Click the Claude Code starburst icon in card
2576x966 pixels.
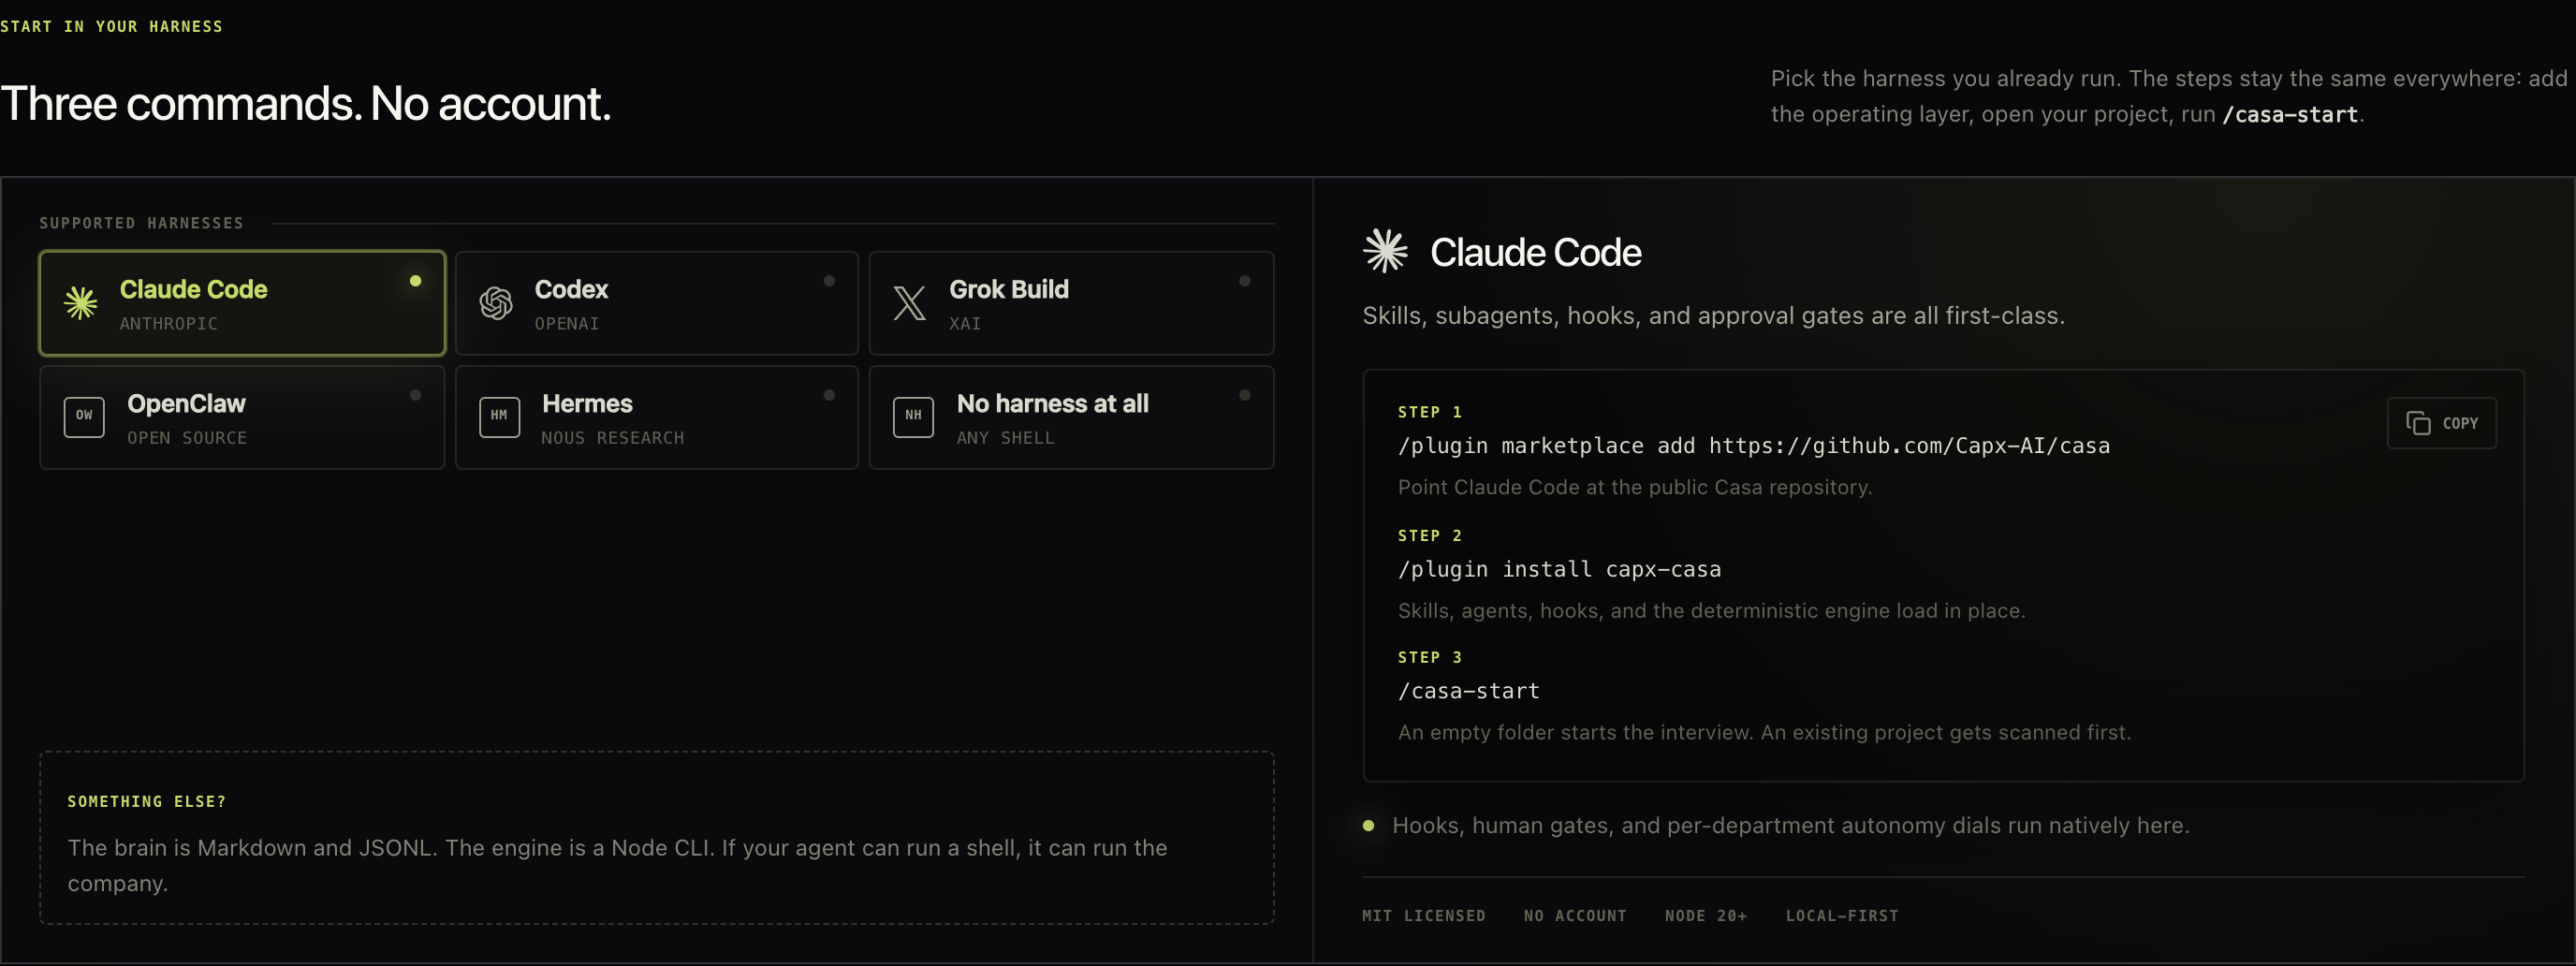pyautogui.click(x=81, y=303)
